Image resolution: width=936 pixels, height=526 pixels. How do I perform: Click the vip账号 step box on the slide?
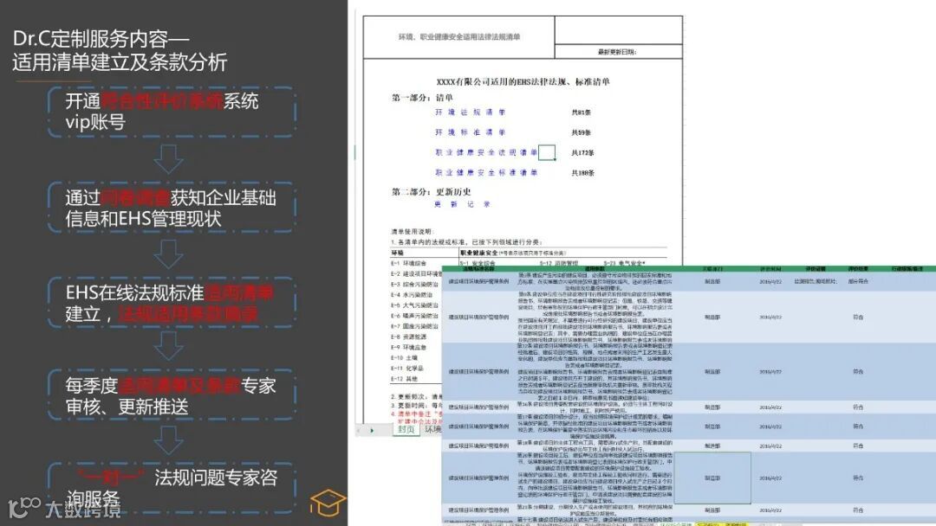pos(172,112)
